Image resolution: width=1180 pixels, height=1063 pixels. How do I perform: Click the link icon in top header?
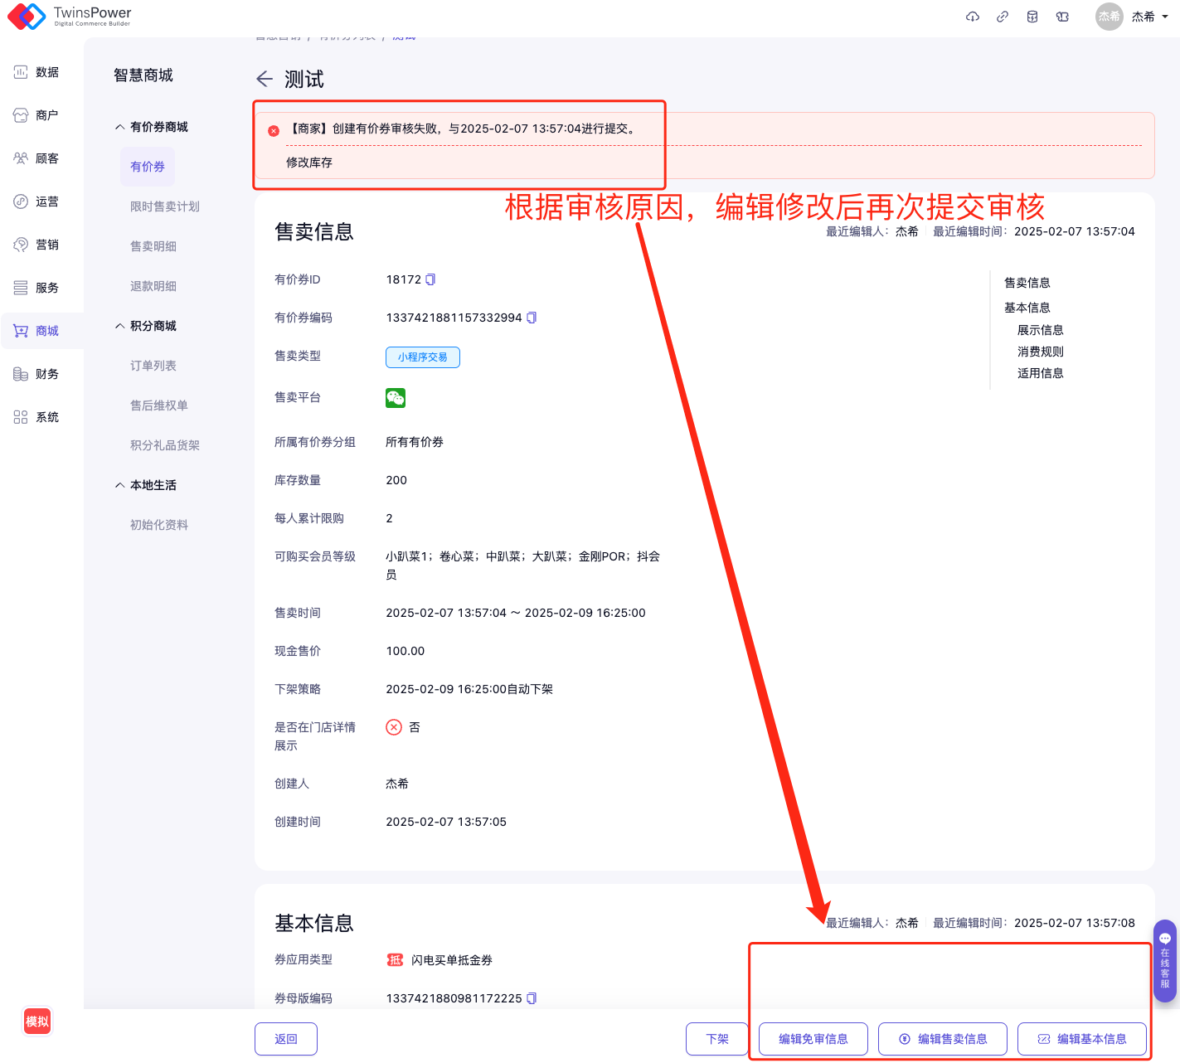point(1003,17)
